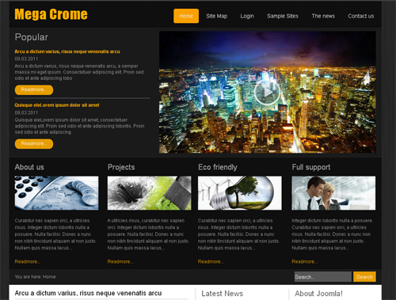Image resolution: width=396 pixels, height=300 pixels.
Task: Open article Quisque eleLorem ipsum dolor sit amet
Action: pyautogui.click(x=57, y=105)
